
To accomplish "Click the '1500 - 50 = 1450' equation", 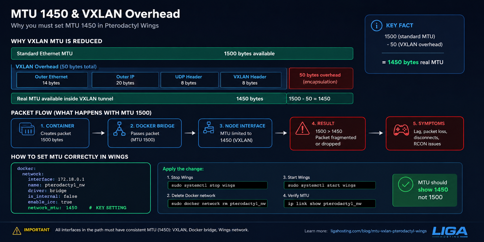I will click(309, 98).
